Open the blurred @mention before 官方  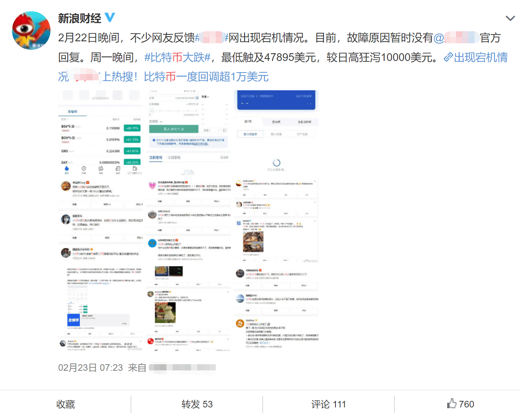point(456,38)
